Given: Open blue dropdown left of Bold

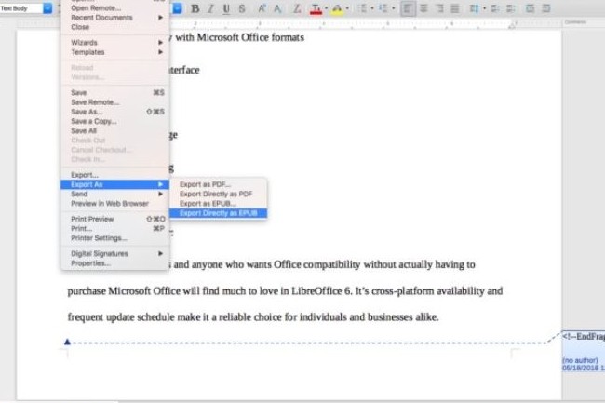Looking at the screenshot, I should click(x=178, y=8).
